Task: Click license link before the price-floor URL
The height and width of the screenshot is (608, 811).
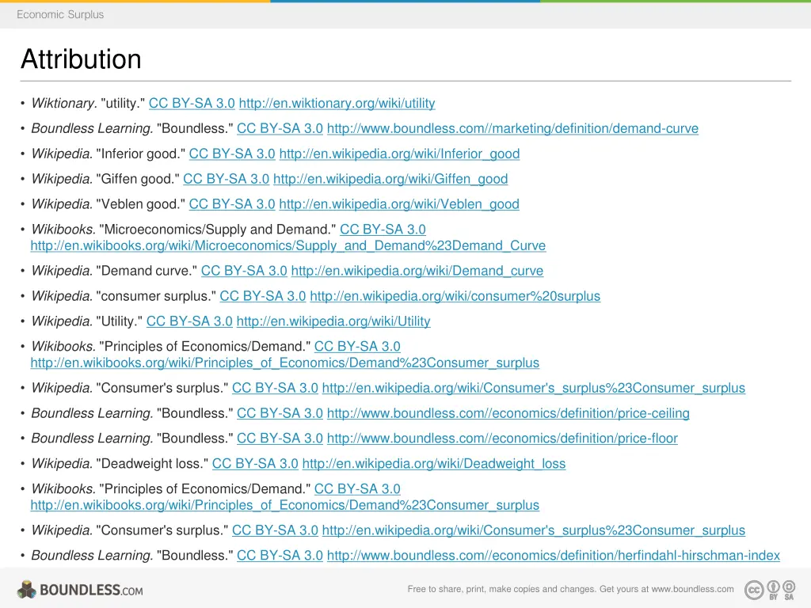Action: coord(280,439)
